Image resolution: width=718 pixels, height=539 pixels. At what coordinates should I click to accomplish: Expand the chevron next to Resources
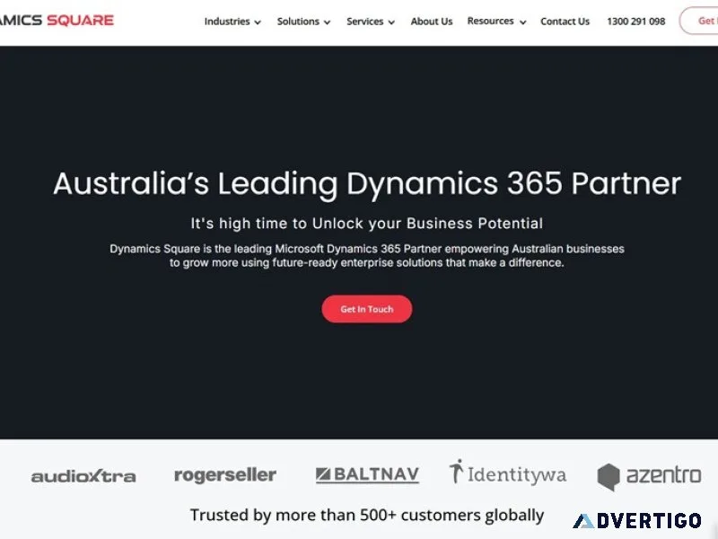coord(522,22)
